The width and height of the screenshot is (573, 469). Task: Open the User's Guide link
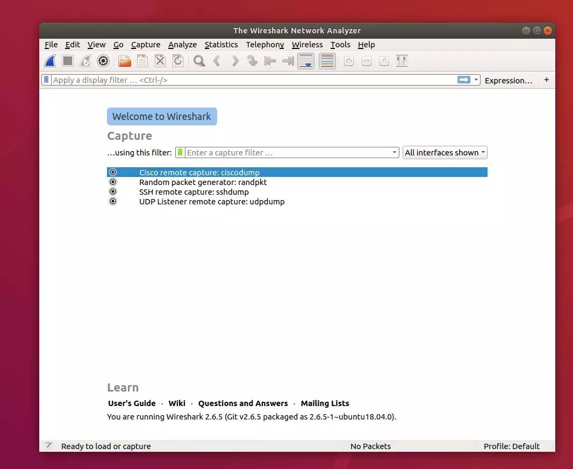pos(132,403)
